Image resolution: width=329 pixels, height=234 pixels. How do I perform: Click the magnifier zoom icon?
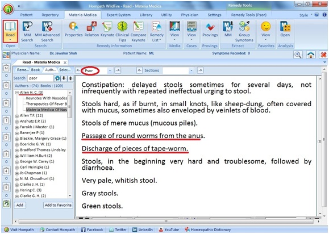pyautogui.click(x=298, y=55)
